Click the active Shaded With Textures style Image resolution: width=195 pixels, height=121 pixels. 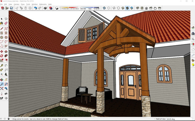127,8
